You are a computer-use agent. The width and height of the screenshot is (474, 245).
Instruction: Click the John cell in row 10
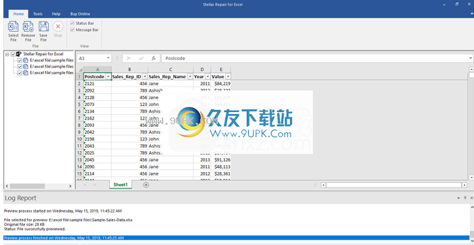coord(171,139)
